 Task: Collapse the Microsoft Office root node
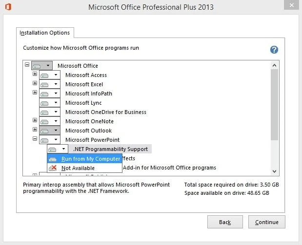tap(27, 65)
